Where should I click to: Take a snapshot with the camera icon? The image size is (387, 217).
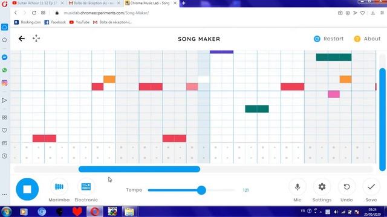coord(340,13)
